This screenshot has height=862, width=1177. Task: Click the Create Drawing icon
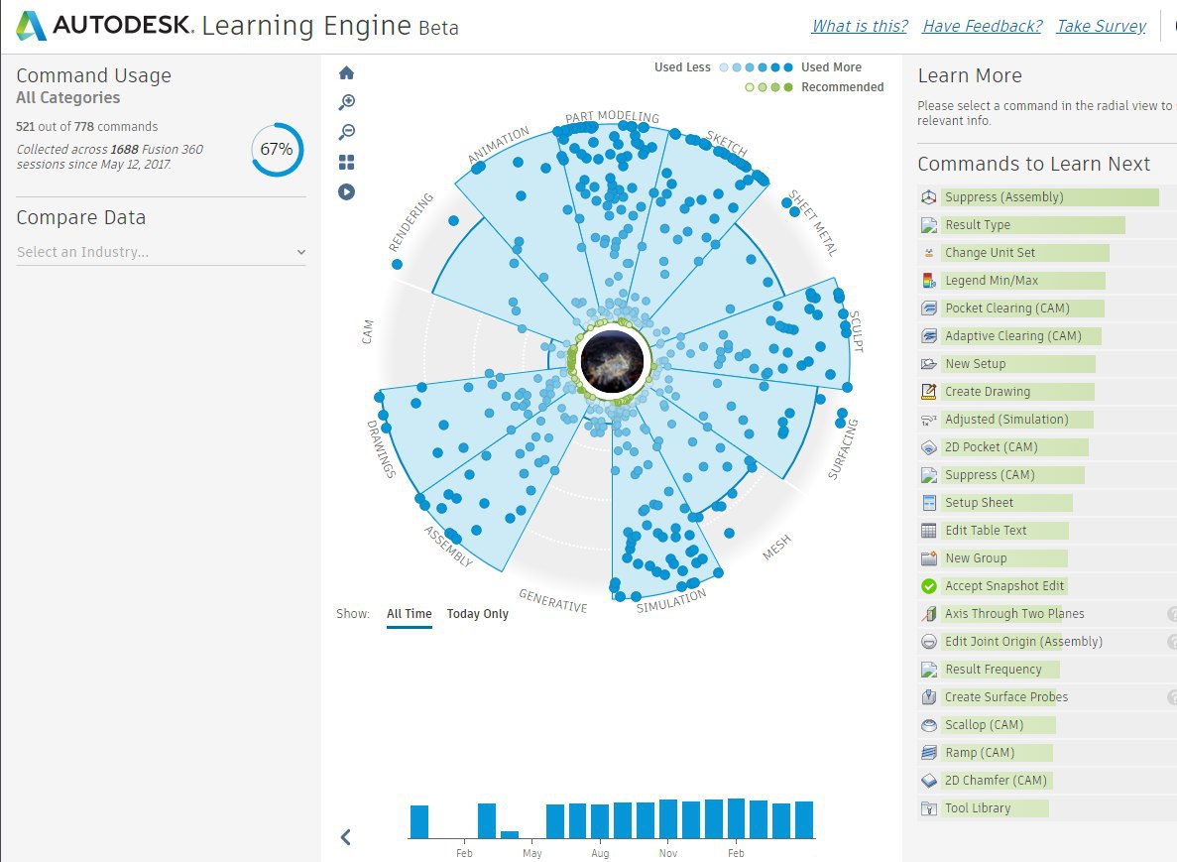coord(928,392)
